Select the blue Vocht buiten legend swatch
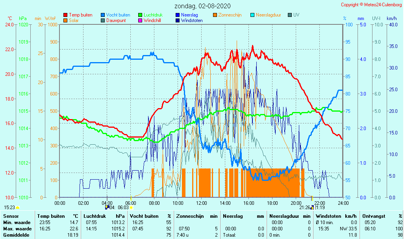Image resolution: width=404 pixels, height=239 pixels. [103, 15]
